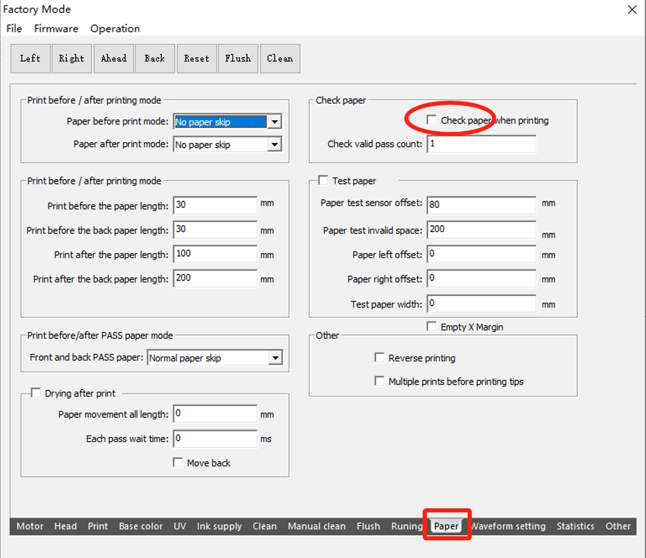This screenshot has width=646, height=558.
Task: Switch to the Waveform setting tab
Action: [508, 526]
